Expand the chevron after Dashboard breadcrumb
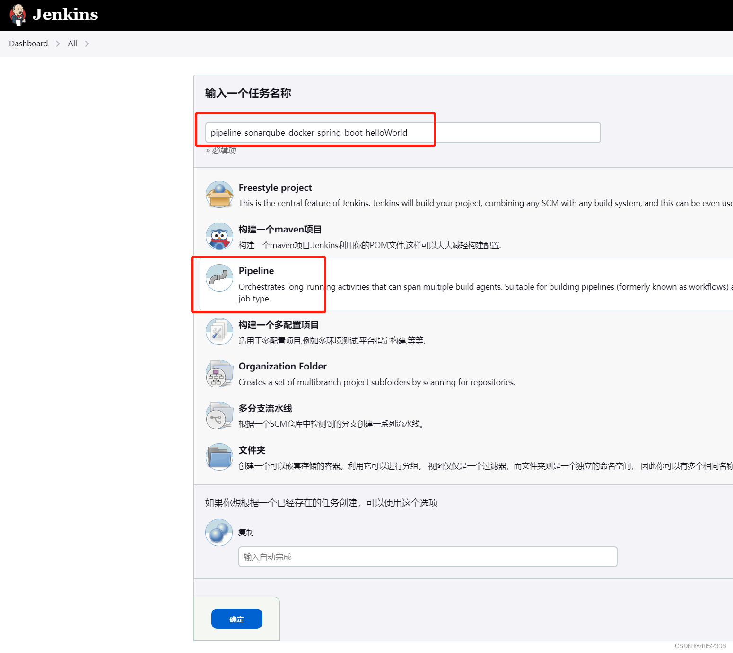Viewport: 733px width, 653px height. (x=58, y=43)
